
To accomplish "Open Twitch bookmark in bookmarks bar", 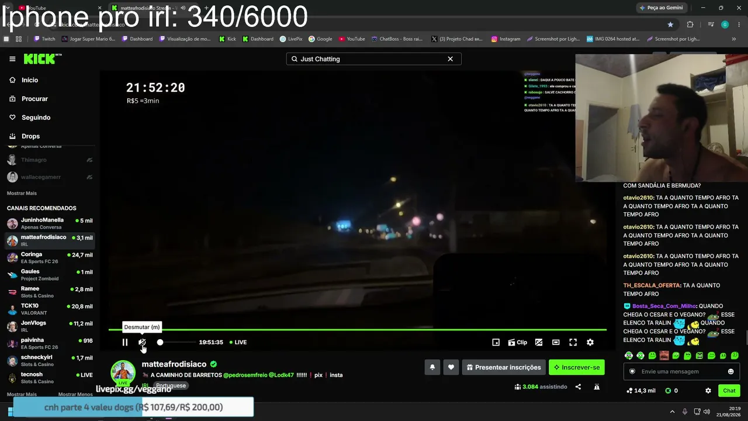I will coord(44,39).
